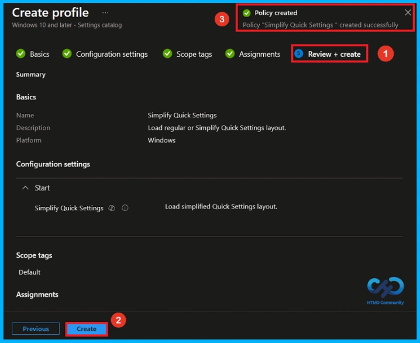Screen dimensions: 420x343
Task: Collapse the Start settings group
Action: (25, 188)
